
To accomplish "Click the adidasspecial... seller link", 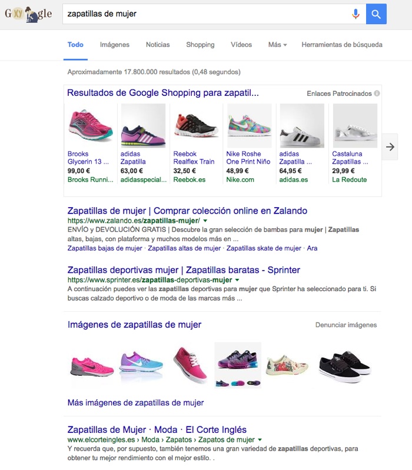I will coord(144,179).
